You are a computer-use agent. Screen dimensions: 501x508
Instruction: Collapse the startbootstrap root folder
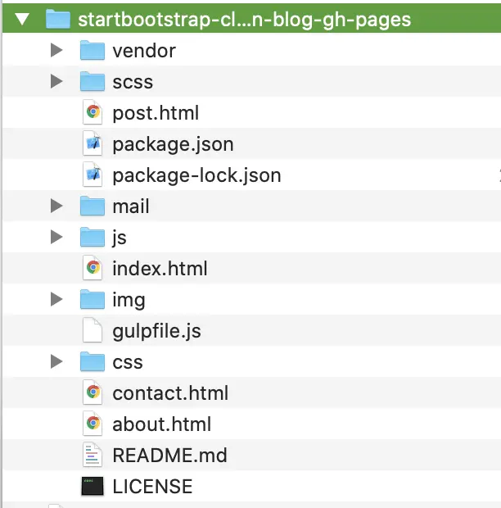point(21,18)
